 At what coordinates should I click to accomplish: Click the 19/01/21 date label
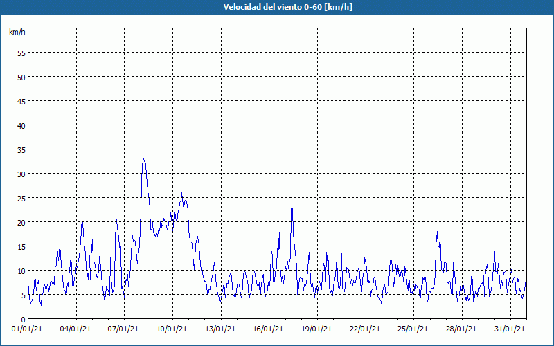click(316, 329)
